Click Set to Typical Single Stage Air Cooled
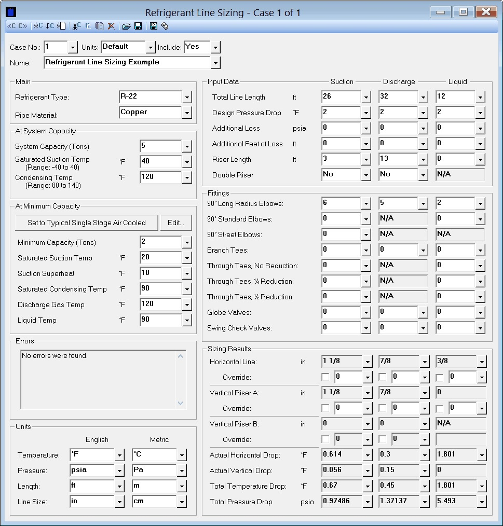 (x=86, y=223)
